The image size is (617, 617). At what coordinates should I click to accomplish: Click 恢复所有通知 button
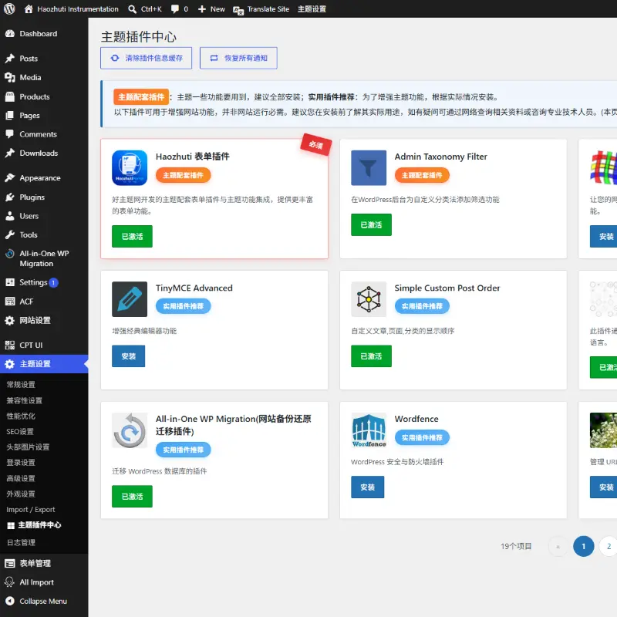tap(238, 59)
